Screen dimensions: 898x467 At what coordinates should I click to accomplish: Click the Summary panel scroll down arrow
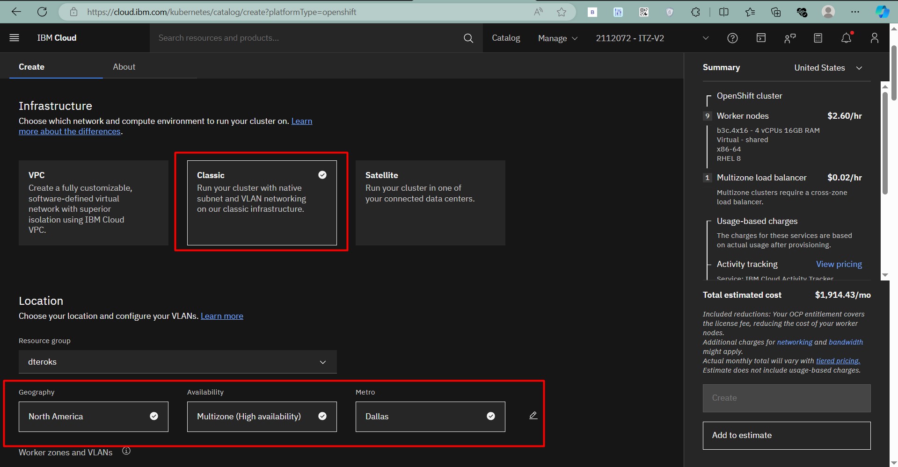tap(885, 275)
